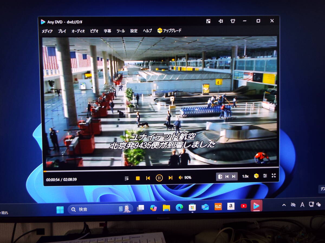
Task: Open the 字幕 menu
Action: point(108,31)
